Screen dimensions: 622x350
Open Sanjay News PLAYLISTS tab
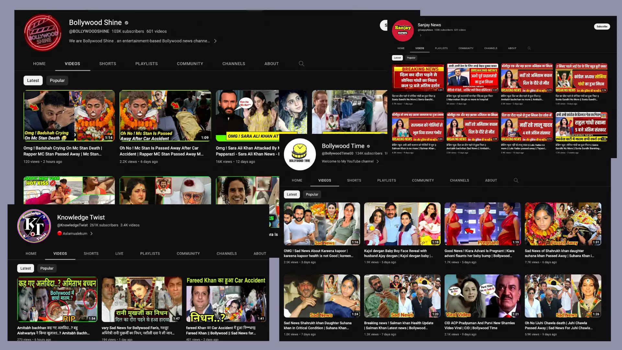441,48
